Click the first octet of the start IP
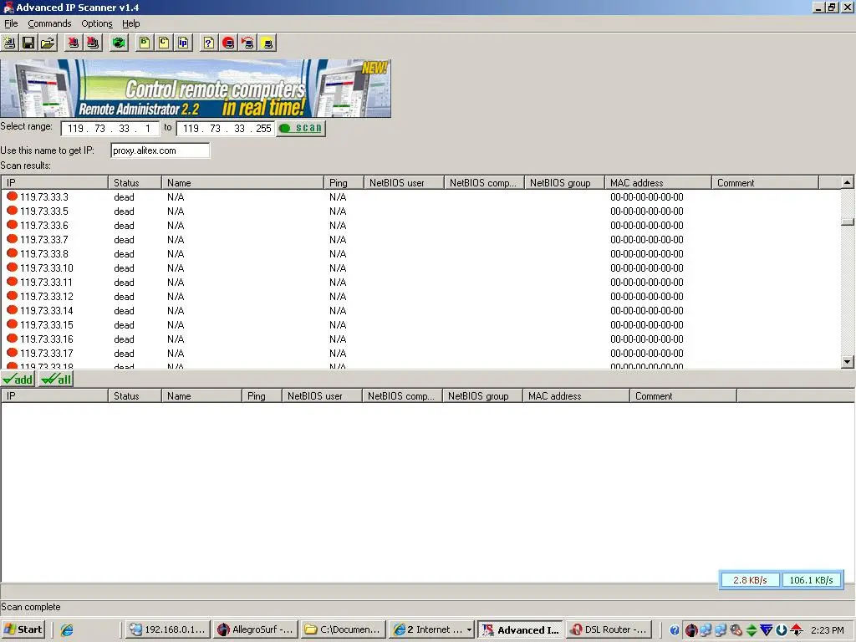Screen dimensions: 856x642 click(76, 128)
